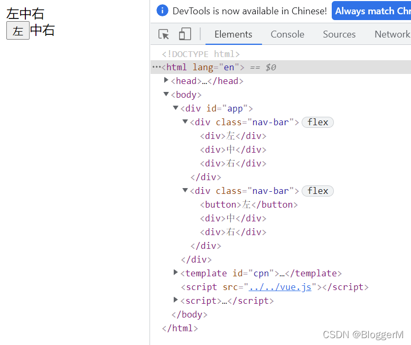Select the <button>左</button> node
Image resolution: width=411 pixels, height=345 pixels.
(249, 205)
